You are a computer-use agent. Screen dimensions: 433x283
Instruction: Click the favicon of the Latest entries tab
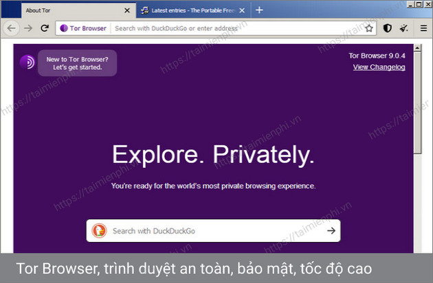pyautogui.click(x=145, y=10)
